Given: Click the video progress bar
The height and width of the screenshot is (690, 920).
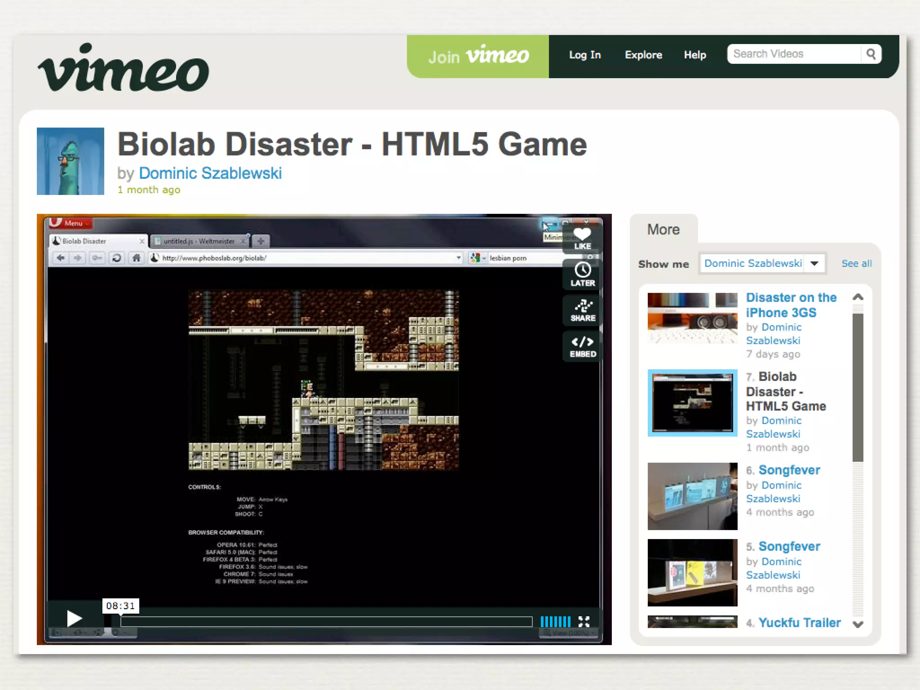Looking at the screenshot, I should click(326, 622).
